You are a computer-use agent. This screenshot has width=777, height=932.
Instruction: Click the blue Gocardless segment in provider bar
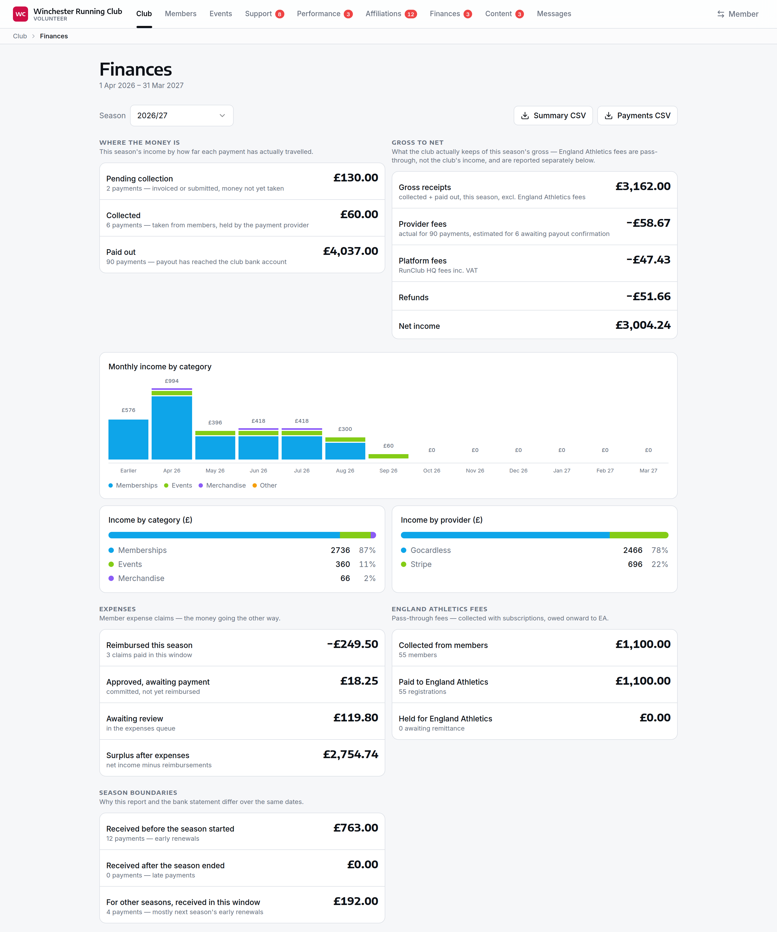tap(505, 535)
